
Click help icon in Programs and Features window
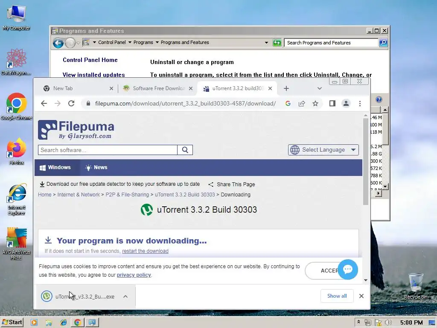(x=379, y=100)
